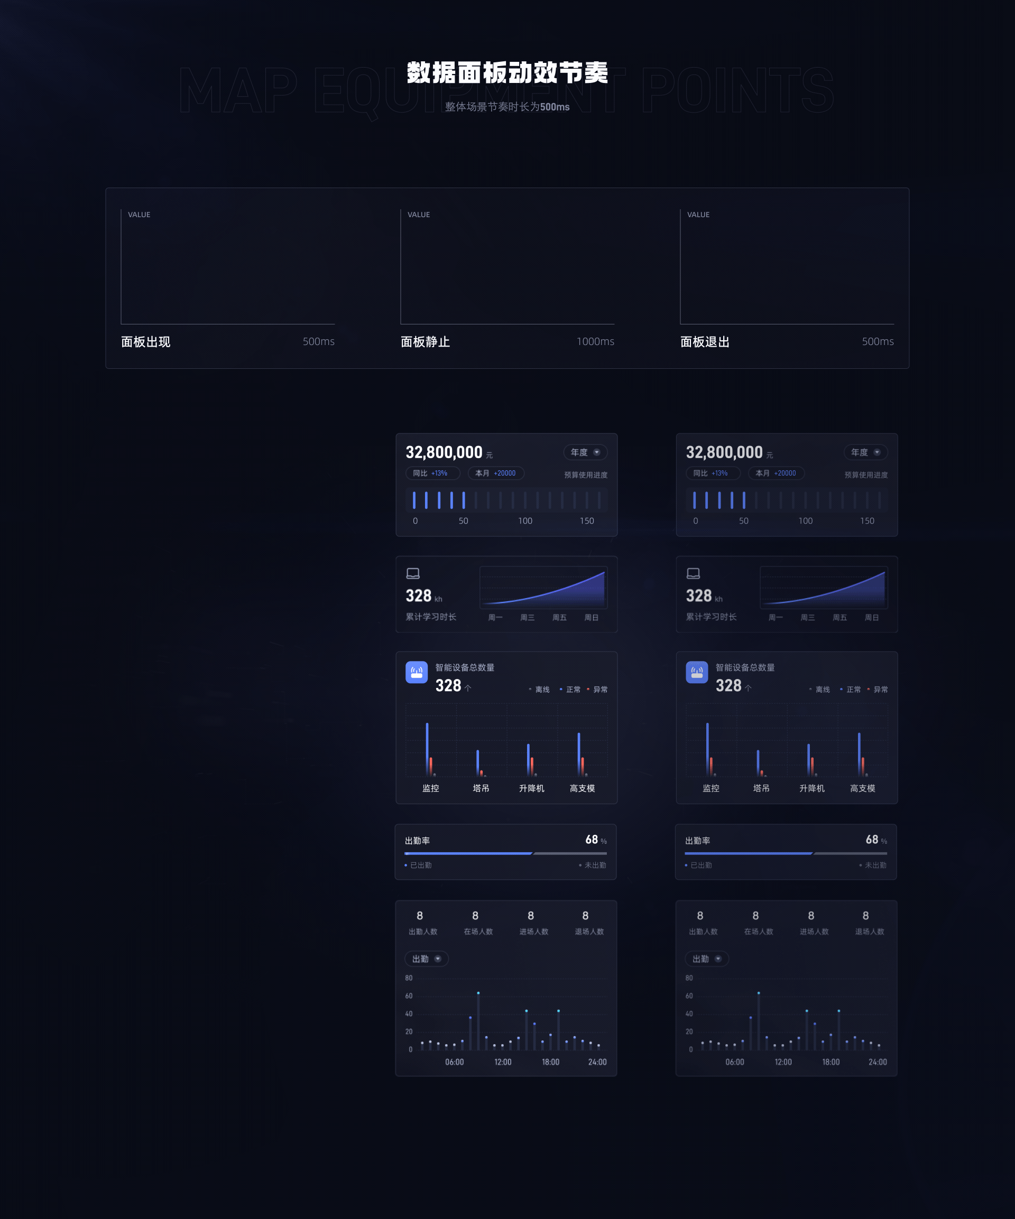
Task: Expand the 出勤 dropdown in the left attendance chart
Action: (427, 959)
